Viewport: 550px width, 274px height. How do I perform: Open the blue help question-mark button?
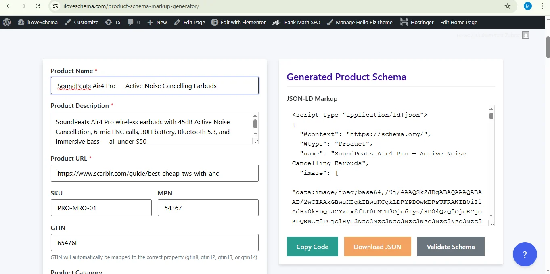525,254
